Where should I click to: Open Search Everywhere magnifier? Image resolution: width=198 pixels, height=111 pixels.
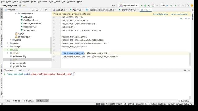point(188,6)
